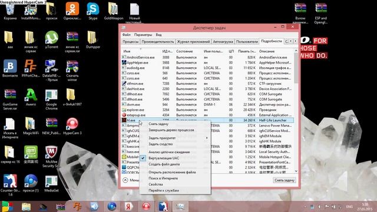Collapse Task Manager with Меньше chevron
377x212 pixels.
click(125, 180)
